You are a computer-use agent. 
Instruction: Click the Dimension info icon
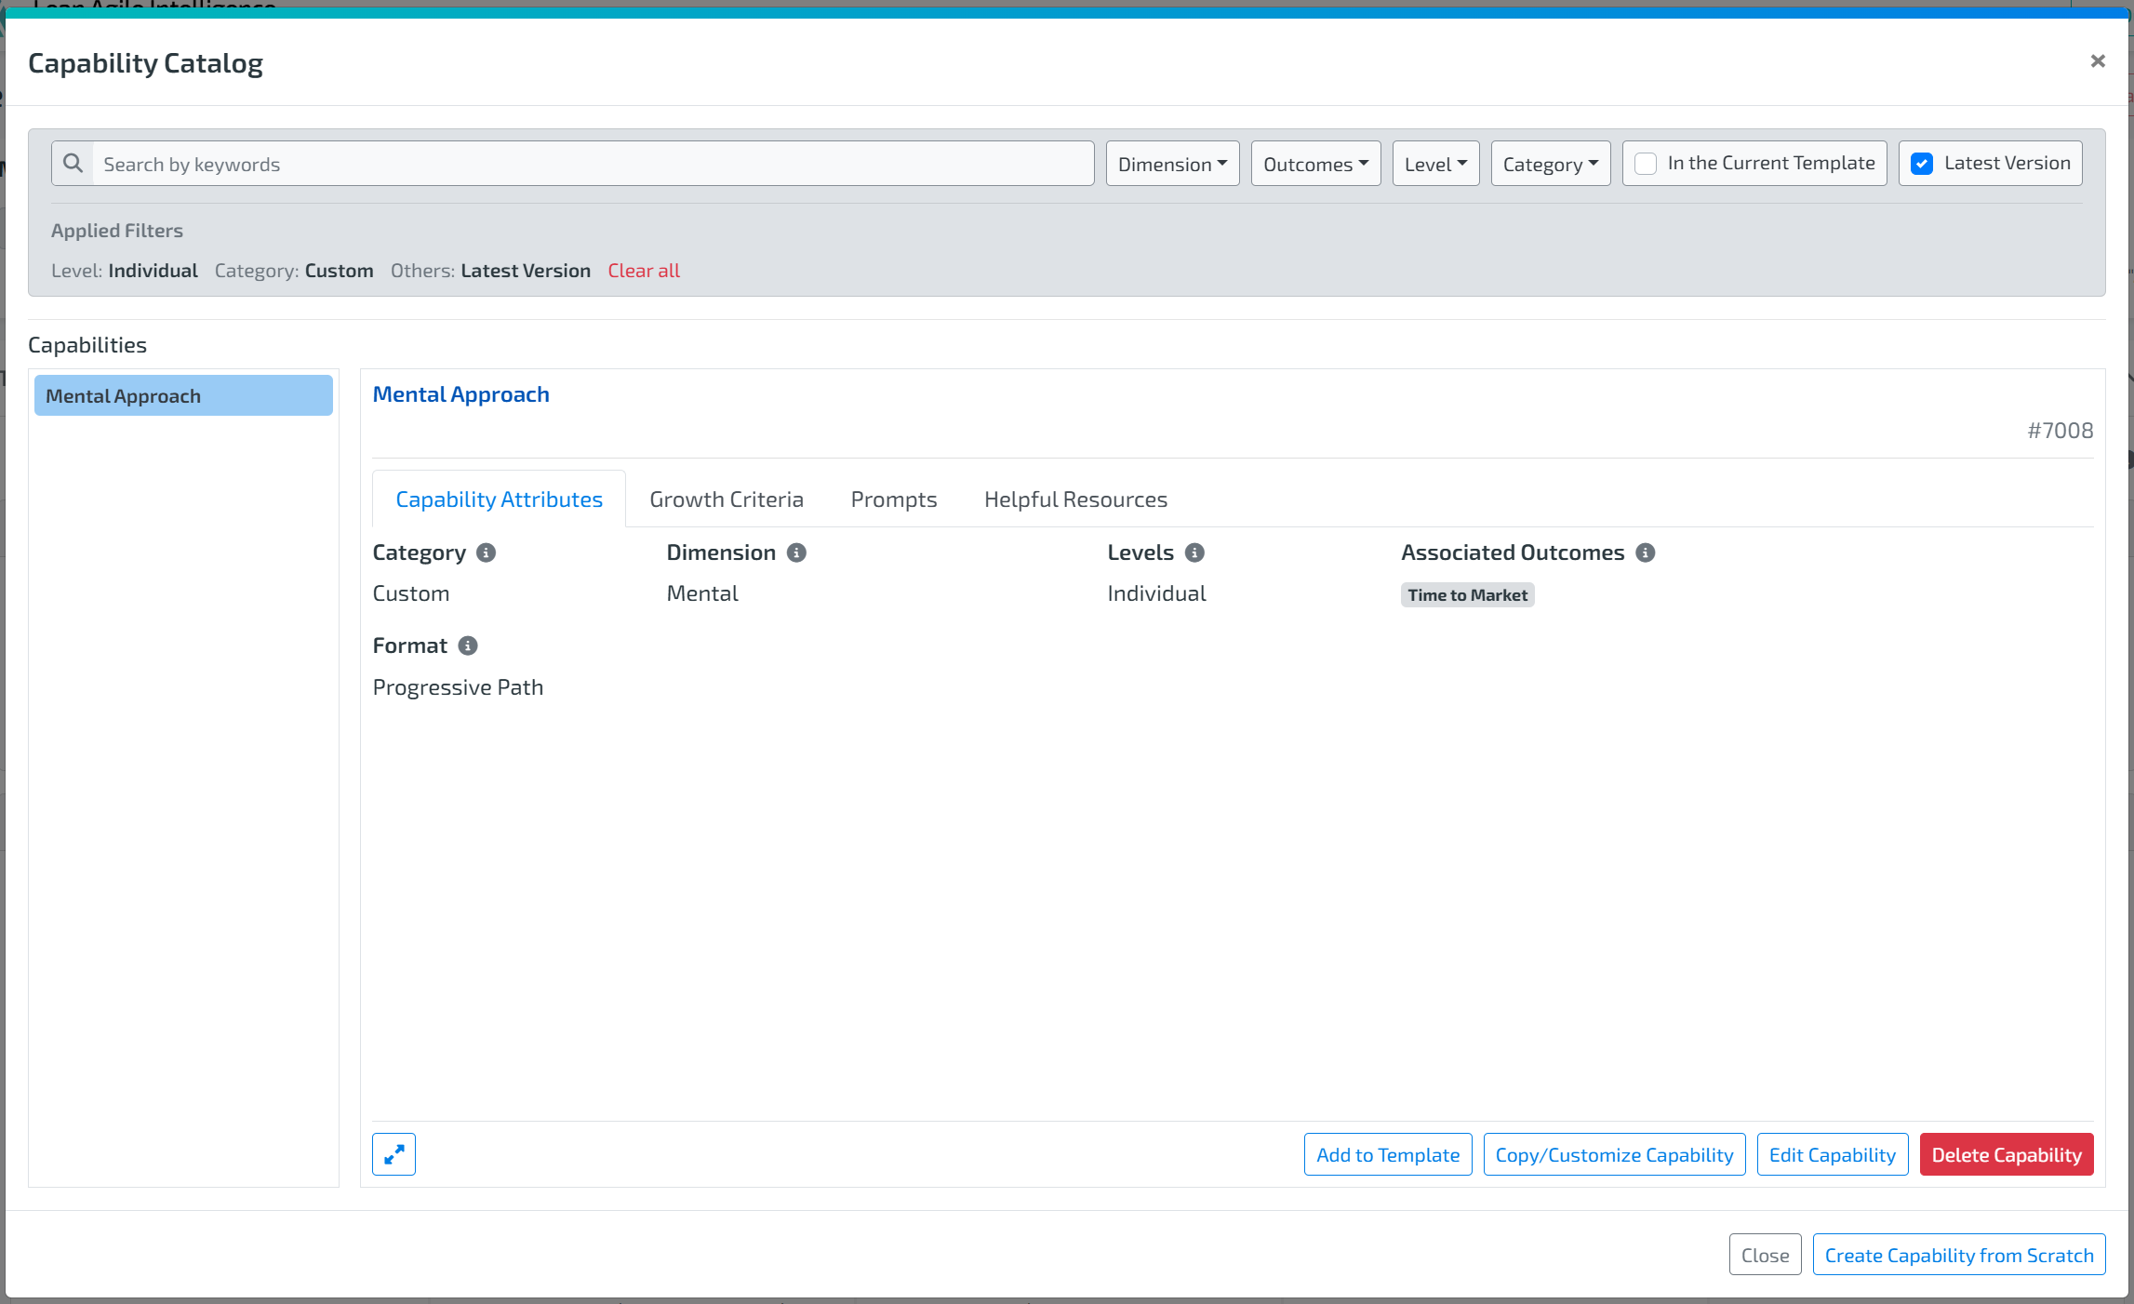(x=796, y=552)
